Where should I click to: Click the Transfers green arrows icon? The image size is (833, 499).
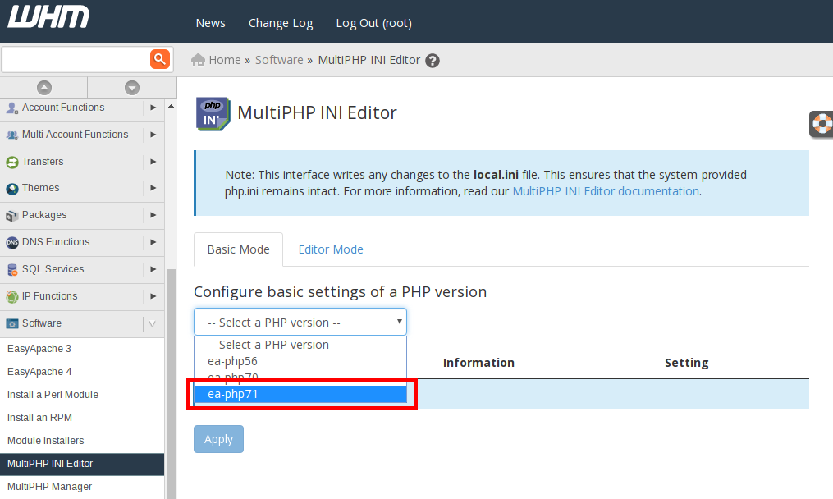coord(11,162)
